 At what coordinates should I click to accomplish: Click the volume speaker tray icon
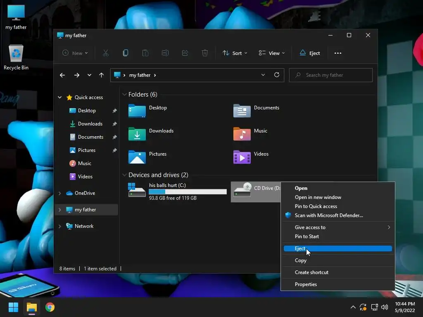(385, 307)
